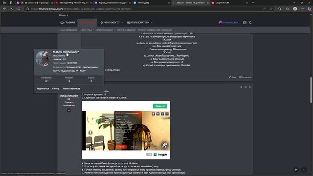Open the embedded imgur screenshot
This screenshot has width=313, height=176.
[126, 131]
